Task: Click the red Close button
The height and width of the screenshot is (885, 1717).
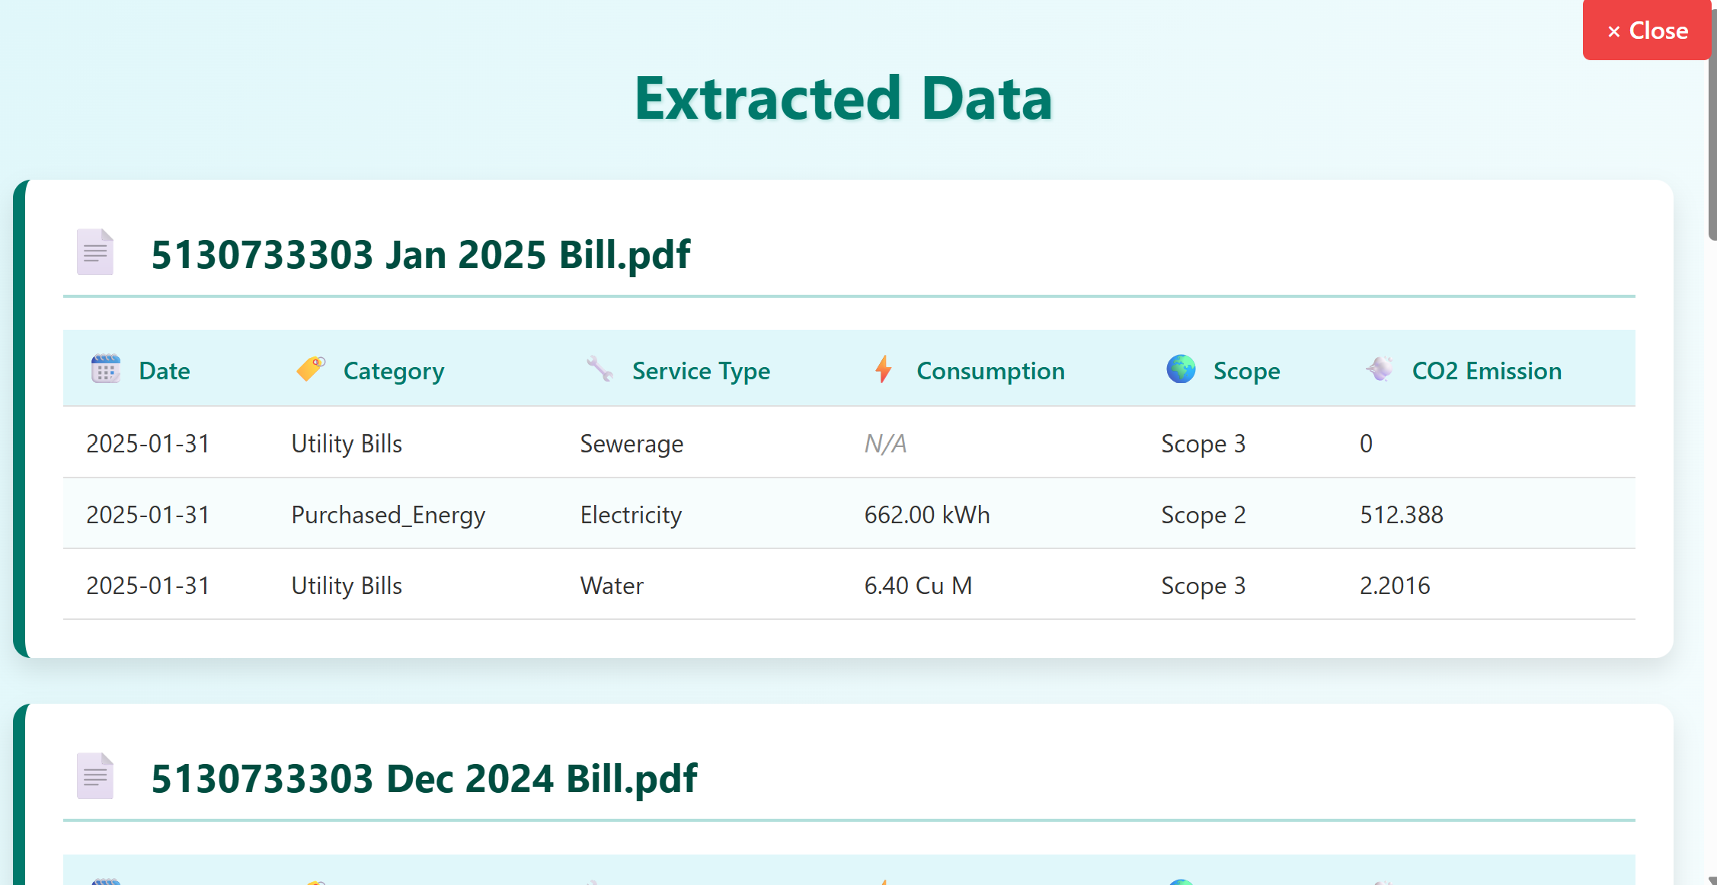Action: coord(1647,30)
